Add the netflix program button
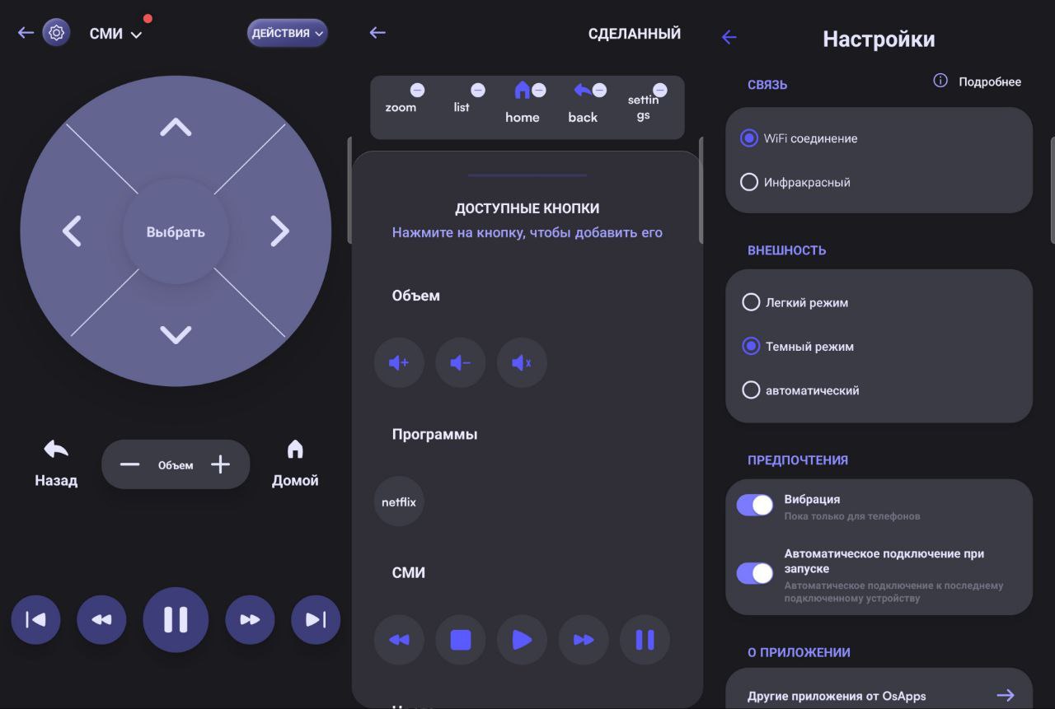1055x709 pixels. pos(399,501)
